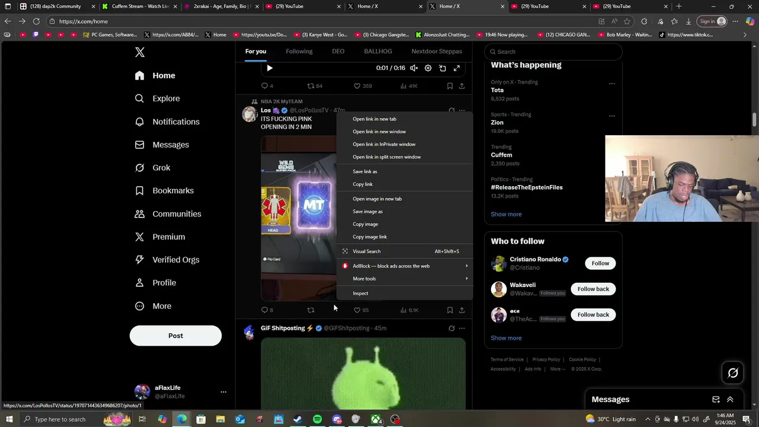This screenshot has width=759, height=427.
Task: Switch to Cuffem Stream browser tab
Action: (x=139, y=7)
